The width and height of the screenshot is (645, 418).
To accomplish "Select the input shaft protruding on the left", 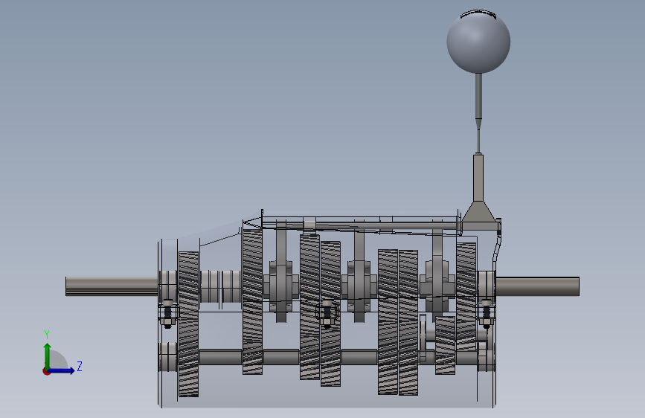I will (x=112, y=286).
